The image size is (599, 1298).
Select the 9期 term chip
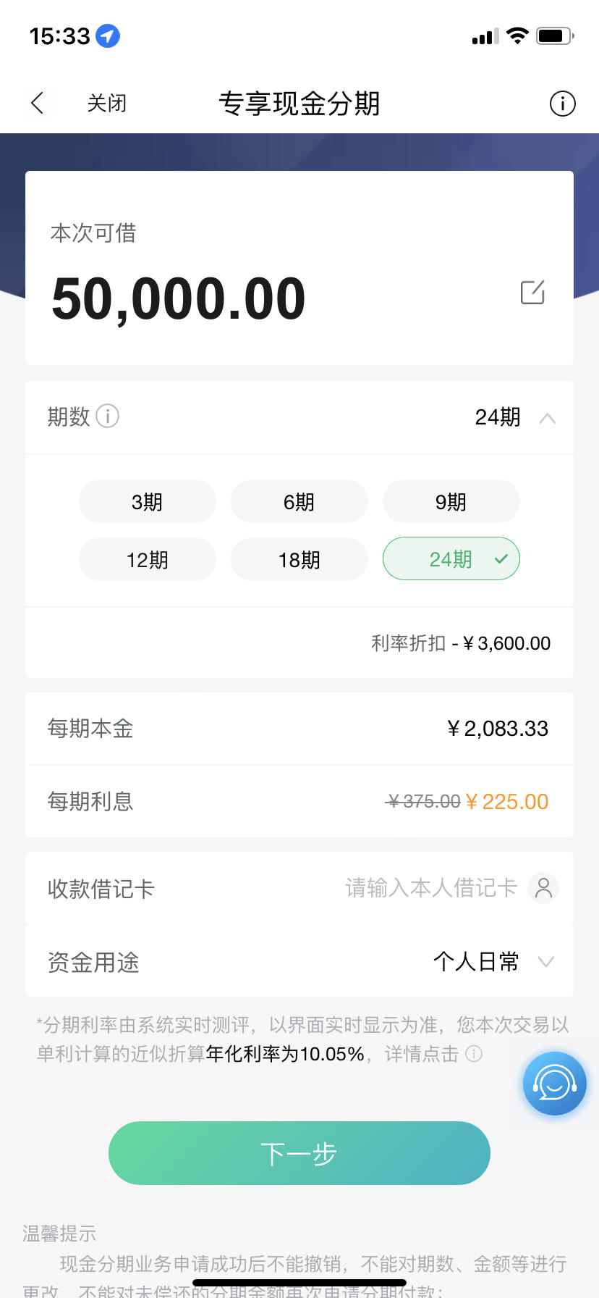451,501
